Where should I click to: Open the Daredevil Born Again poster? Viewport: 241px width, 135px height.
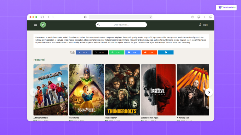tap(158, 90)
